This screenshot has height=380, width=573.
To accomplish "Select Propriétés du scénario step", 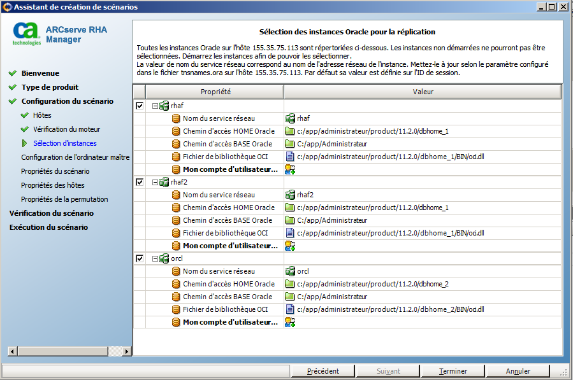I will tap(55, 171).
